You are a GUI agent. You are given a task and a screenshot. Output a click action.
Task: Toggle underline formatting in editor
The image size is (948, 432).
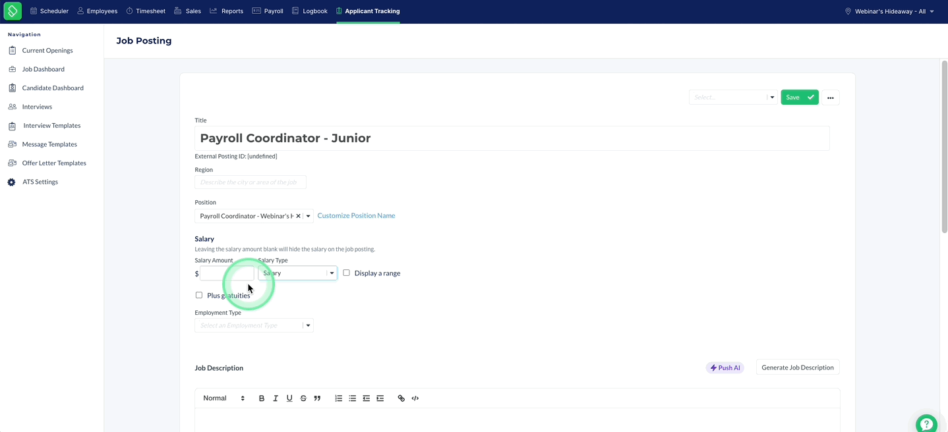(x=289, y=398)
